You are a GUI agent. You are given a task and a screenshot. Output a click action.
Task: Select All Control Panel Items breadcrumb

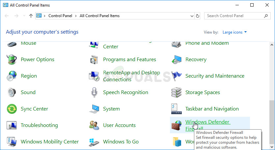tap(99, 16)
